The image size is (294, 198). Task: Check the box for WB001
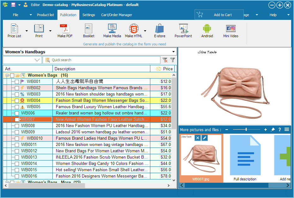(17, 82)
